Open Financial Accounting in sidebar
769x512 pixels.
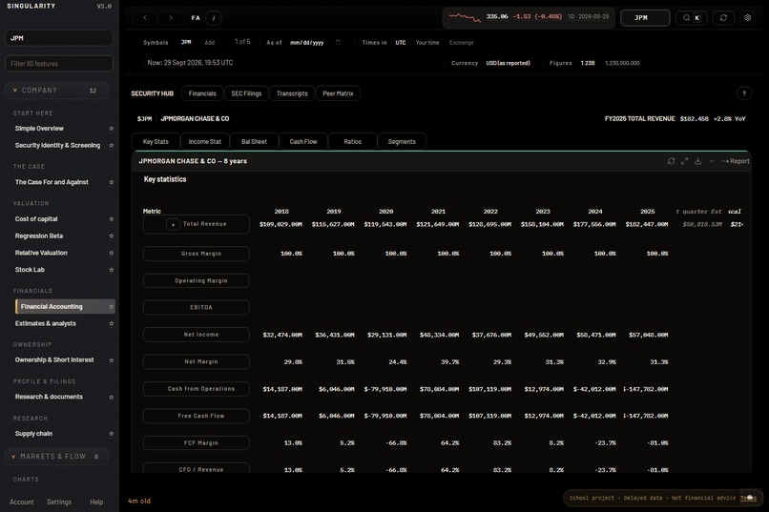(65, 307)
